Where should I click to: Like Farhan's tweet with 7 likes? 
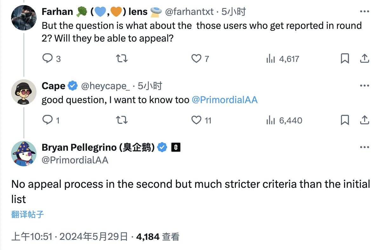196,59
